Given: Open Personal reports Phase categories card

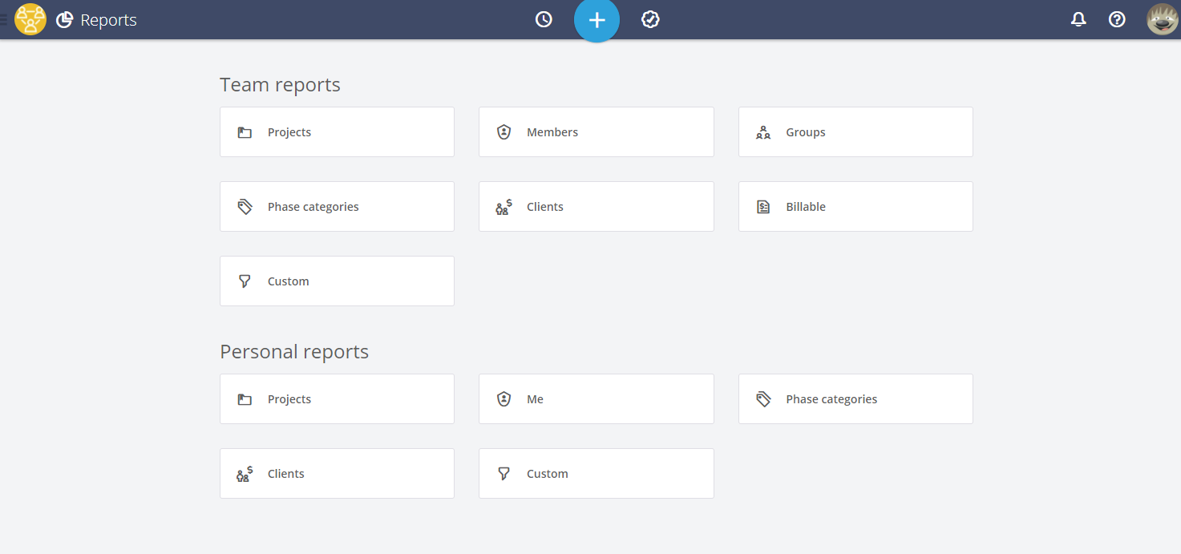Looking at the screenshot, I should tap(855, 399).
